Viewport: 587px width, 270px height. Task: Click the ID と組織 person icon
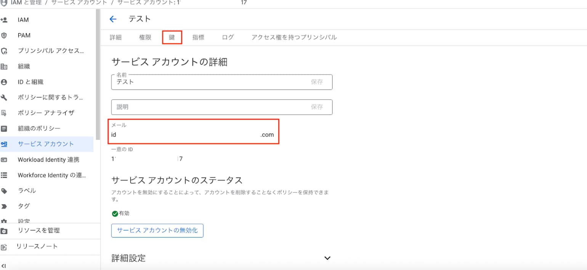tap(4, 82)
